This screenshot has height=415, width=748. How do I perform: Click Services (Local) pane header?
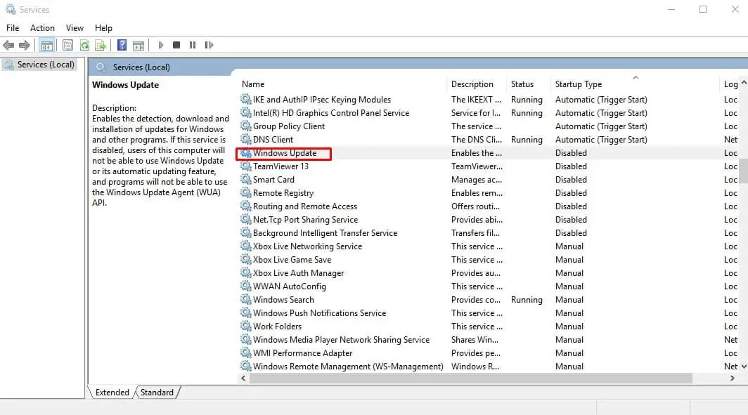click(x=141, y=67)
